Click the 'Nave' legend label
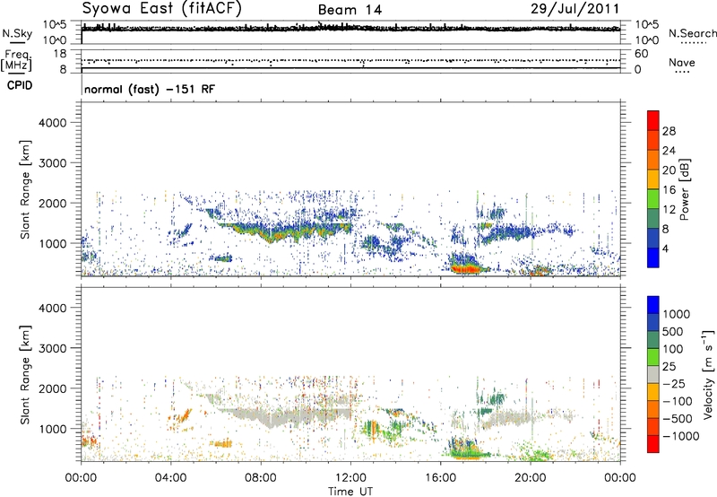The image size is (717, 497). click(682, 63)
